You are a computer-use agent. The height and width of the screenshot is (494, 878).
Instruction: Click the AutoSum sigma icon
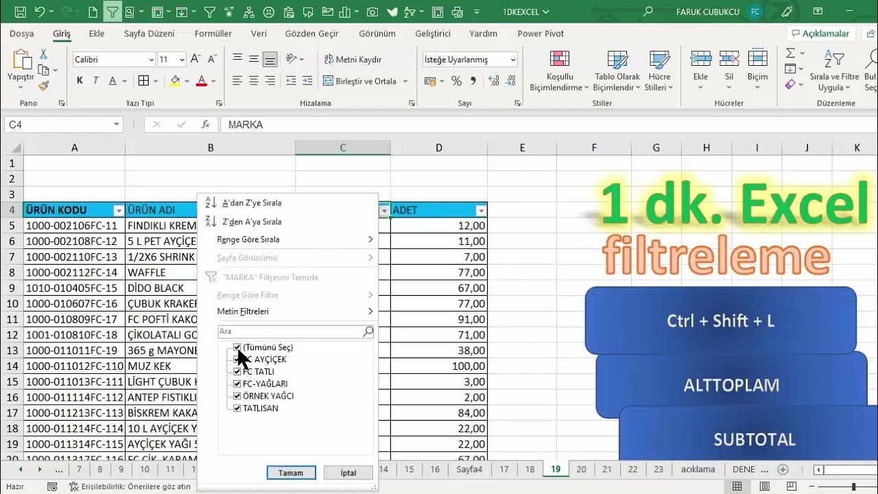[x=790, y=54]
